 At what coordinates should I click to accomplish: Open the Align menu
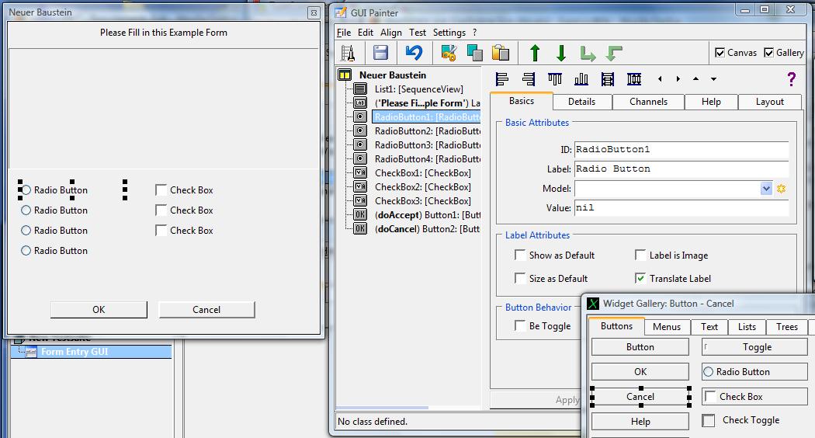pos(390,33)
